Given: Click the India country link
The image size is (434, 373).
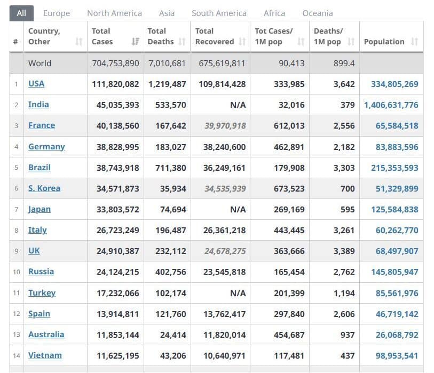Looking at the screenshot, I should tap(38, 105).
